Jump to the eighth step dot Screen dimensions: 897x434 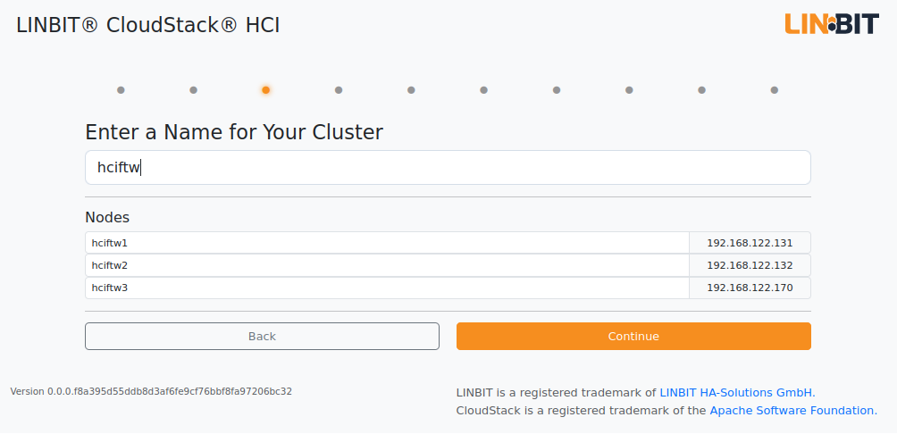629,90
